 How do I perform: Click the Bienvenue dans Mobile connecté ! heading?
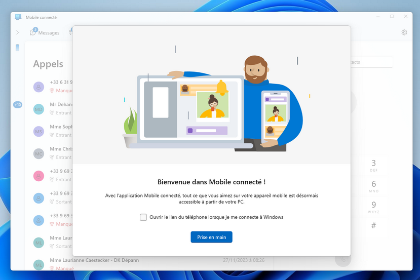tap(211, 182)
